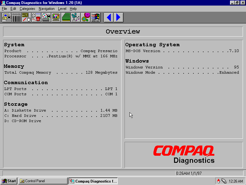Switch to Control Panel in the taskbar
Viewport: 246px width, 185px height.
(42, 181)
